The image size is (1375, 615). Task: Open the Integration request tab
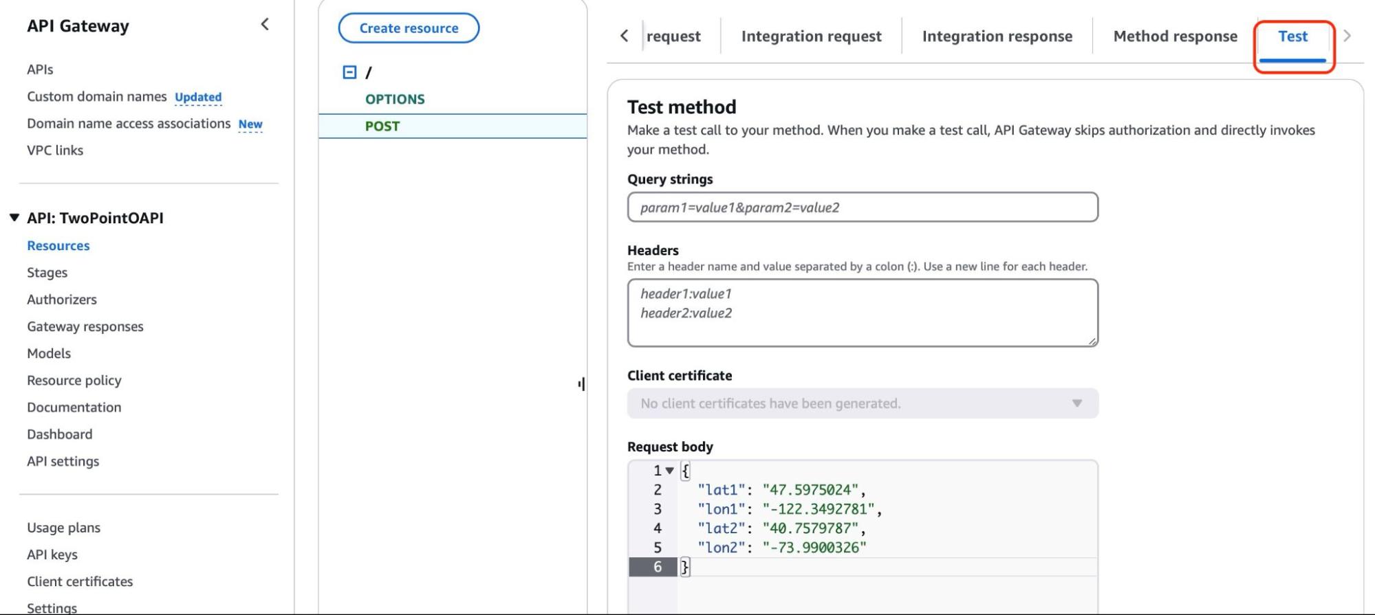click(x=811, y=36)
